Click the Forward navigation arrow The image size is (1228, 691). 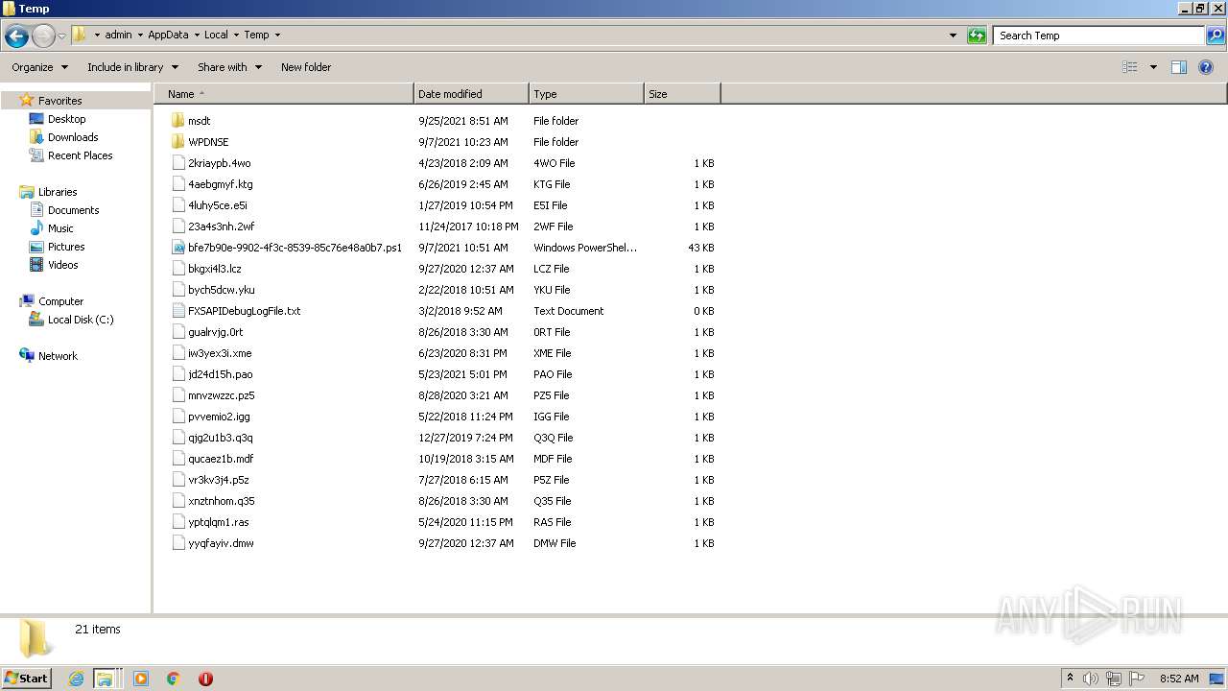point(43,36)
